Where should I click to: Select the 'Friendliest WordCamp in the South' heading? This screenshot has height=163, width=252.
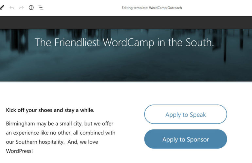tap(124, 42)
